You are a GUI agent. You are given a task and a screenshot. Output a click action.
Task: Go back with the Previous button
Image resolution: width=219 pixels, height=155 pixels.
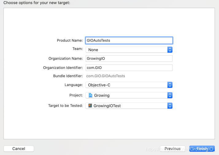coord(172,149)
